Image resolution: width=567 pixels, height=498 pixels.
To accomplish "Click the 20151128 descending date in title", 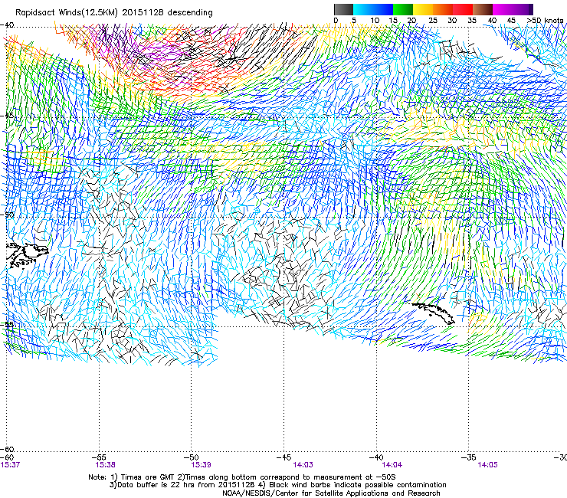I will pos(168,12).
